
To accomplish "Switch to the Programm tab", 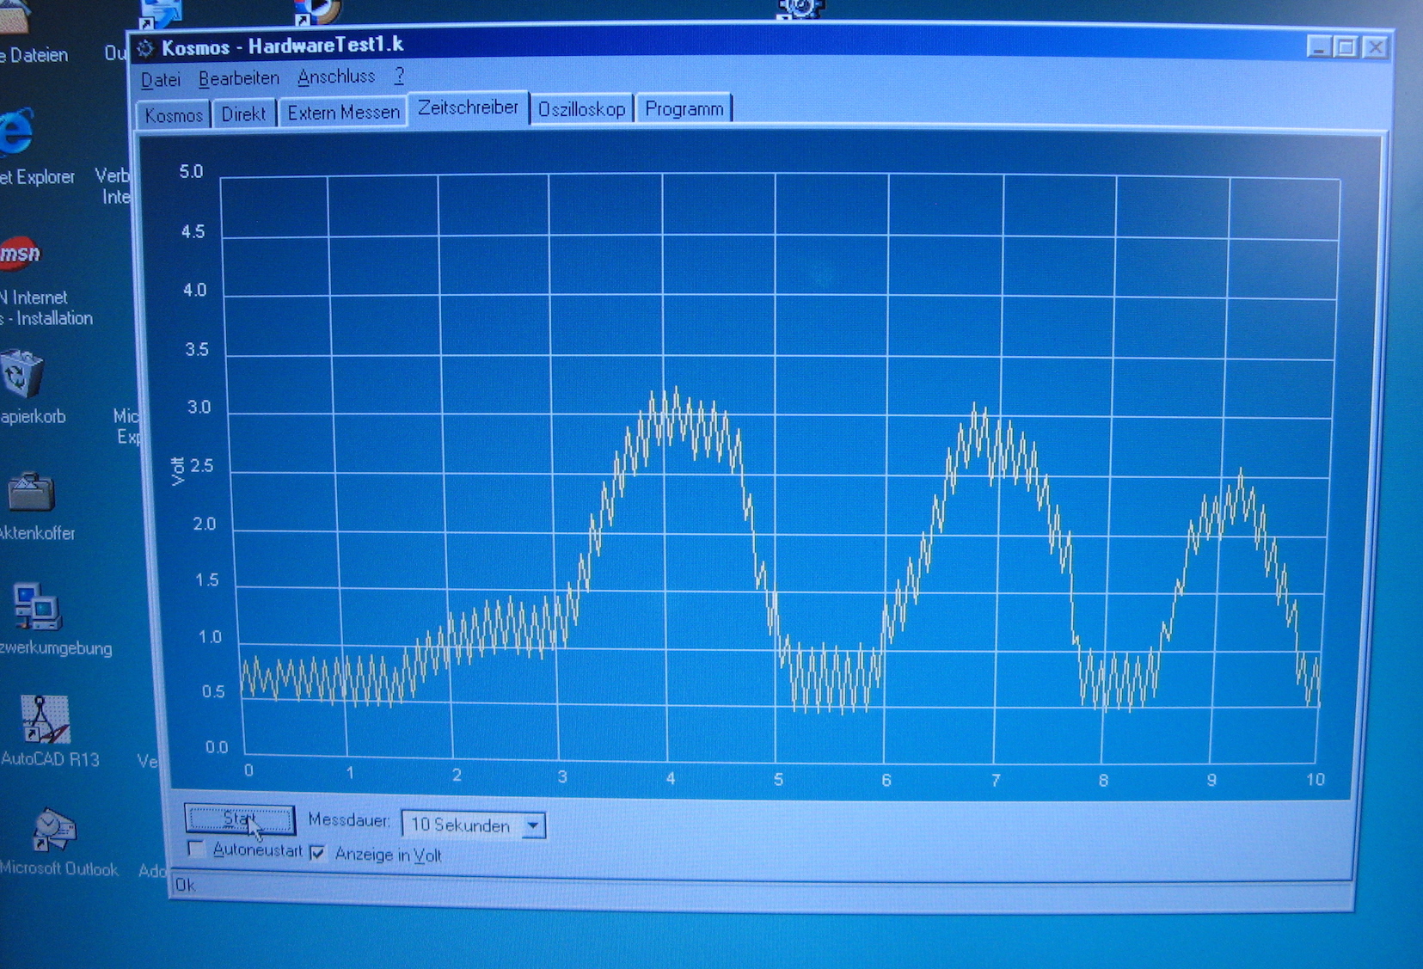I will [x=684, y=108].
